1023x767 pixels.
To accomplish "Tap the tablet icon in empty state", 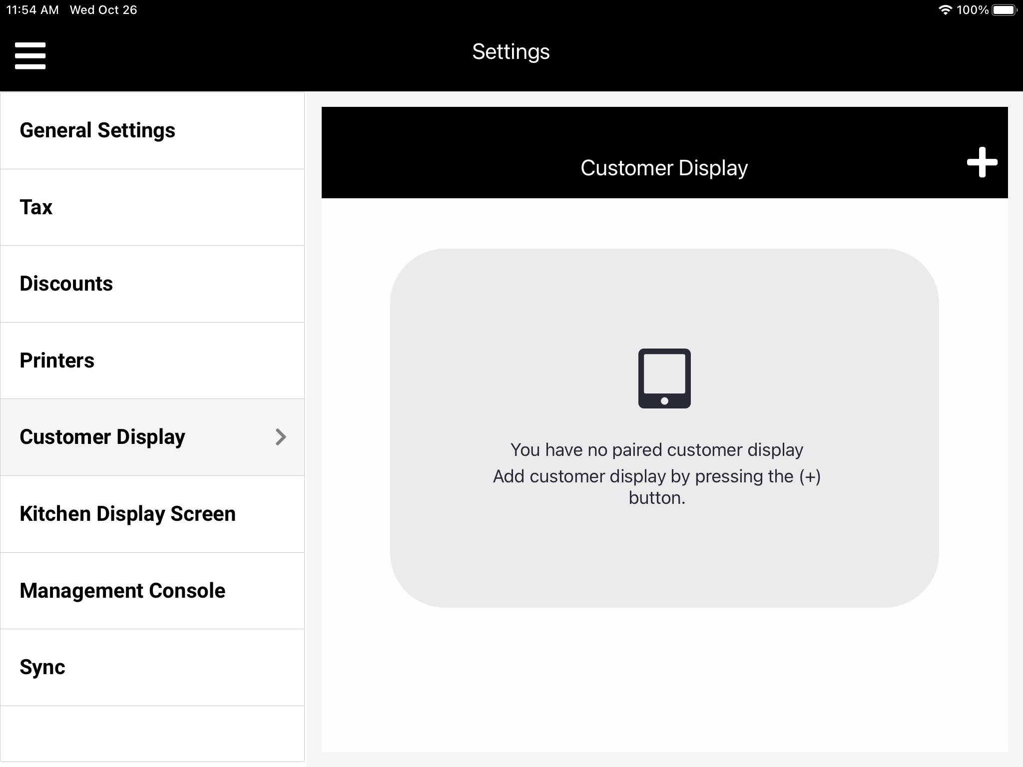I will point(664,379).
